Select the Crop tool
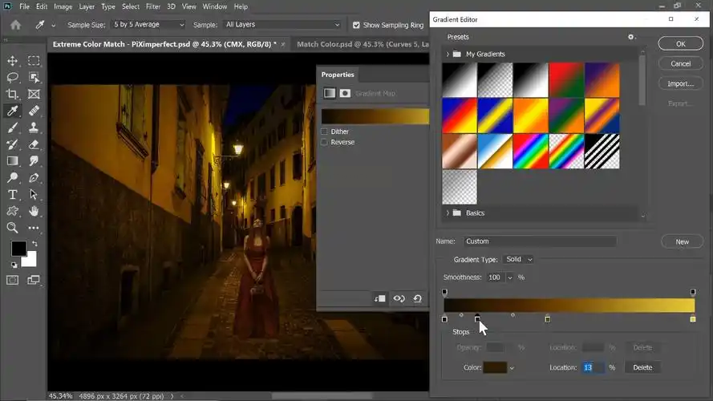 click(13, 95)
